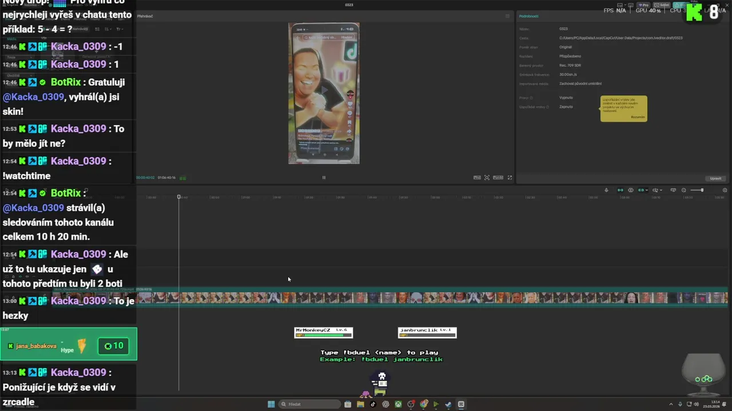Dismiss the yellow tooltip via Rozumím
732x411 pixels.
[x=638, y=117]
